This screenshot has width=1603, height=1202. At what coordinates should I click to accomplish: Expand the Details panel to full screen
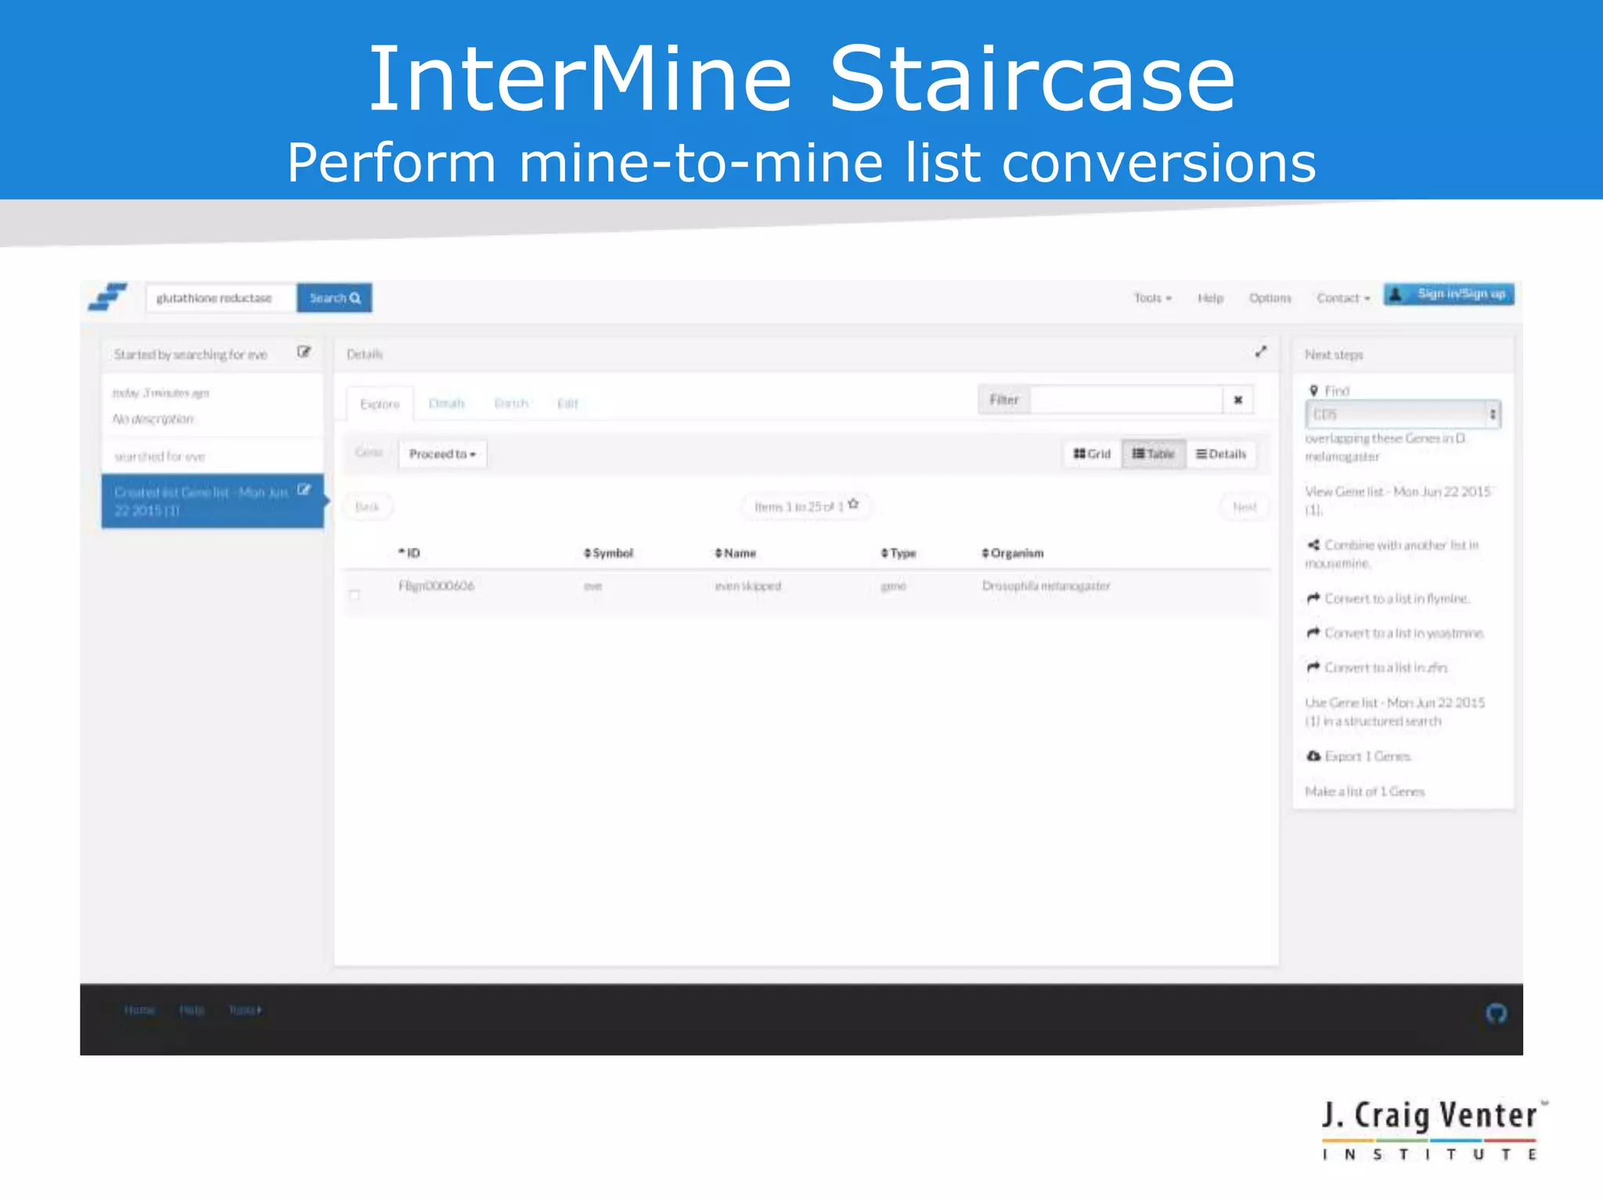coord(1260,352)
